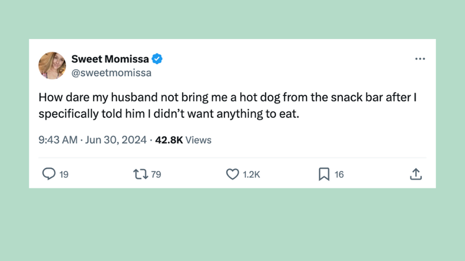This screenshot has width=465, height=261.
Task: Select the Jun 30, 2024 date
Action: click(x=117, y=140)
